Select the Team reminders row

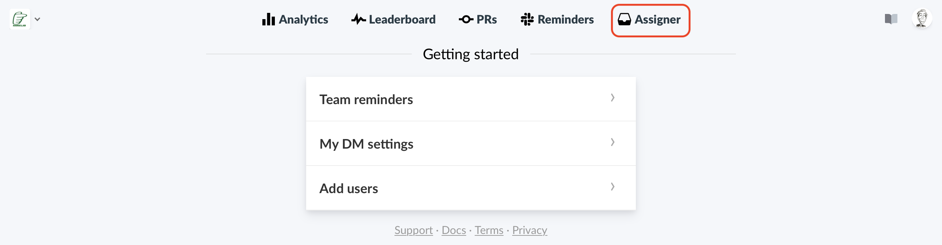[x=471, y=99]
